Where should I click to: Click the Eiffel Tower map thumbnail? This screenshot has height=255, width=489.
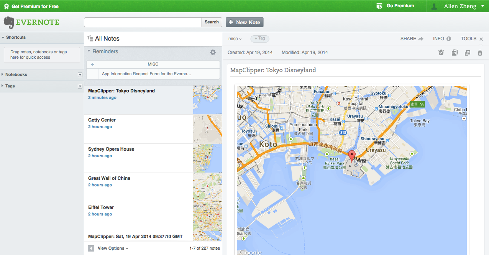207,217
